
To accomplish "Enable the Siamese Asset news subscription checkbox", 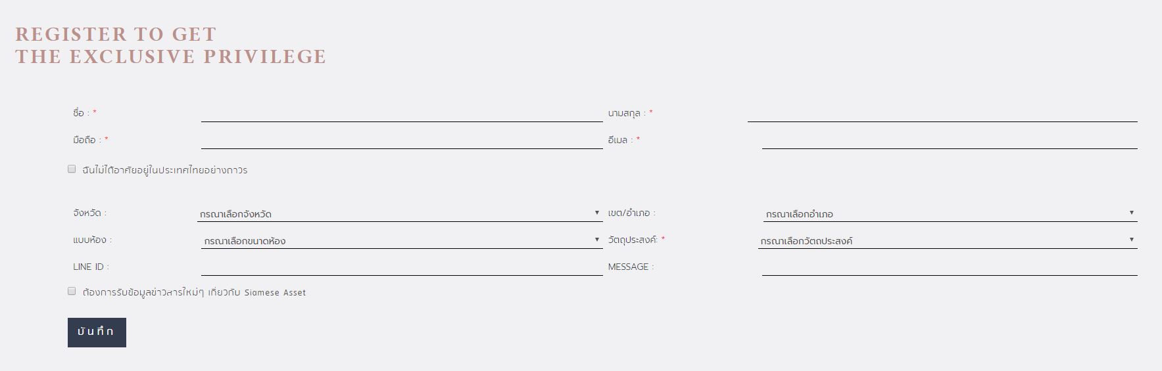I will tap(72, 292).
